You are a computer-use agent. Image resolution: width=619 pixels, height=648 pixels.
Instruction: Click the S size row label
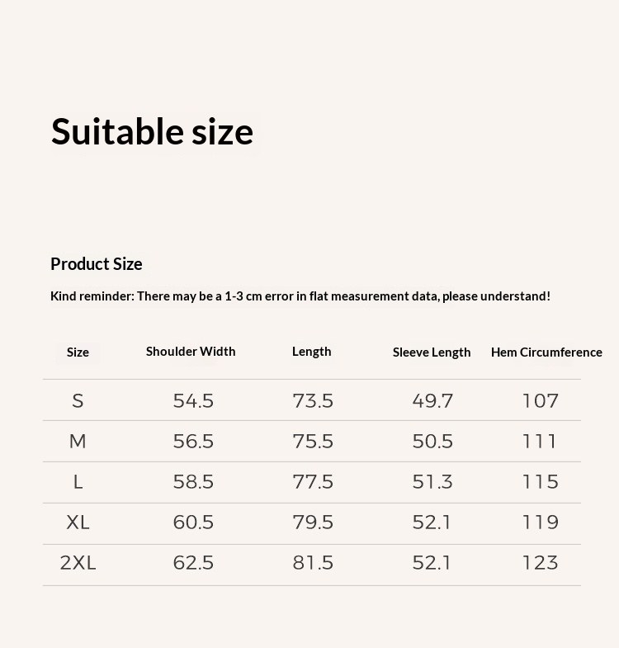tap(78, 401)
